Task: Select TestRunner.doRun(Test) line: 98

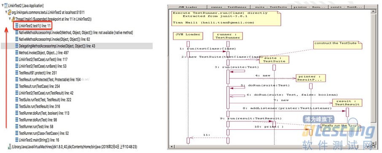Action: (x=38, y=120)
